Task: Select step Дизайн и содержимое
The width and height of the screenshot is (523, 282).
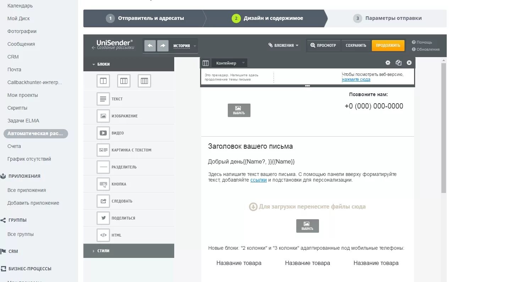Action: click(267, 18)
